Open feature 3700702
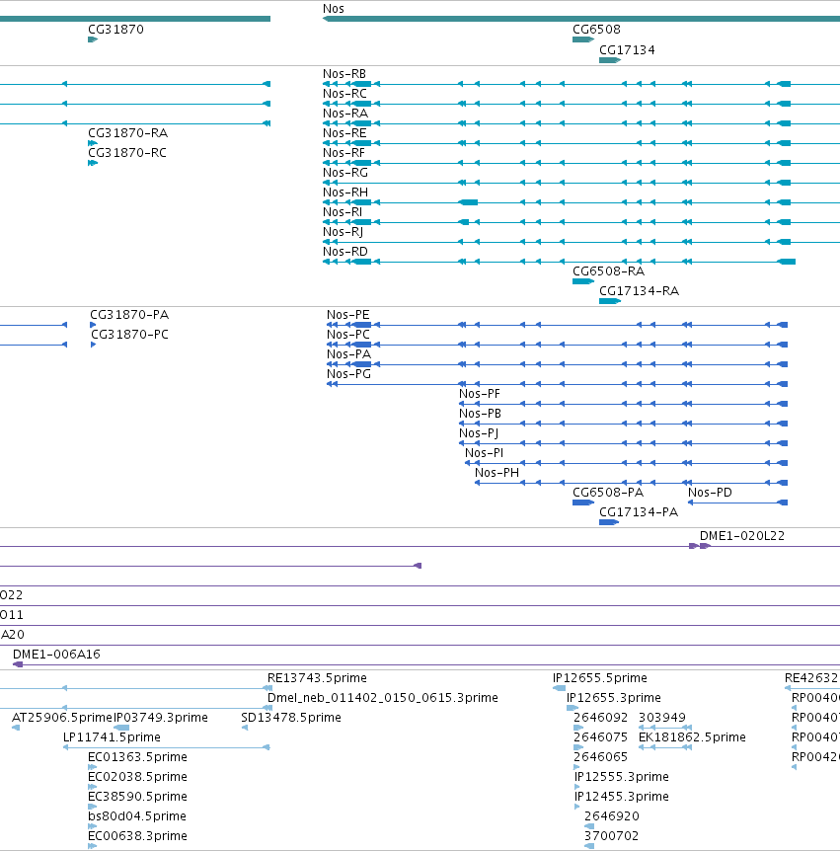The image size is (840, 851). point(612,836)
